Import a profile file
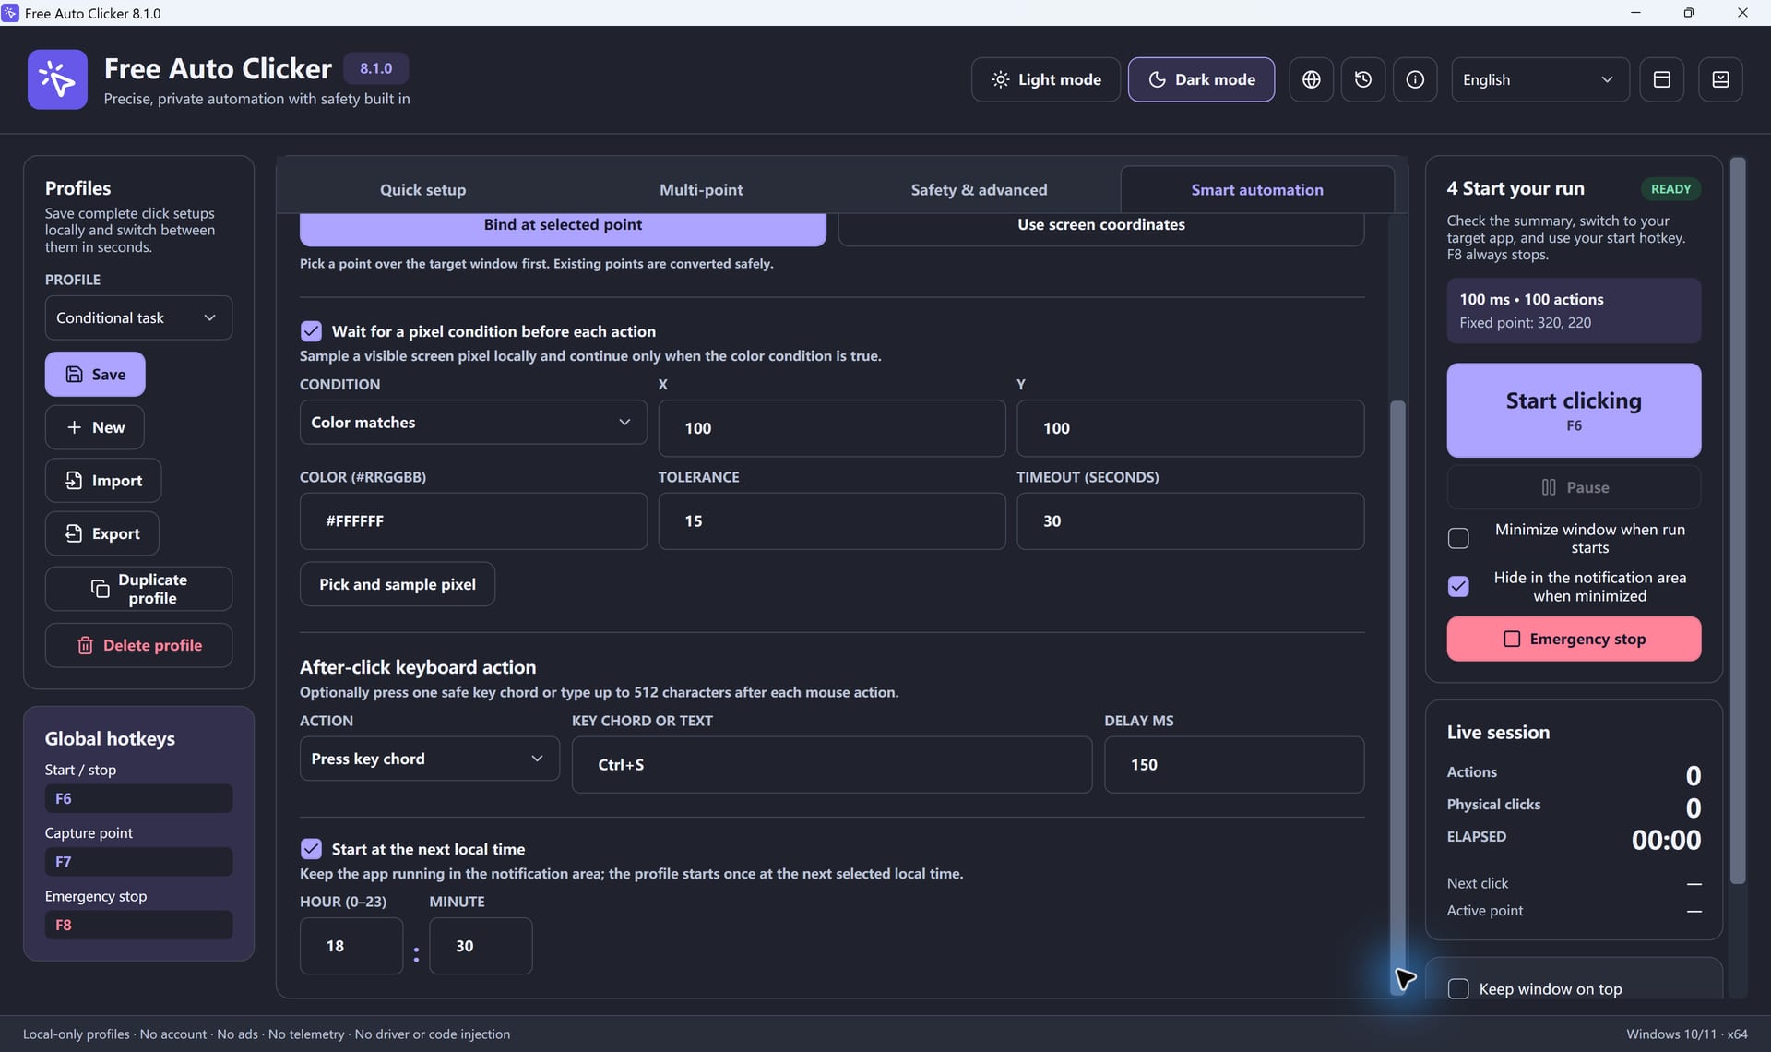Image resolution: width=1771 pixels, height=1052 pixels. (103, 480)
